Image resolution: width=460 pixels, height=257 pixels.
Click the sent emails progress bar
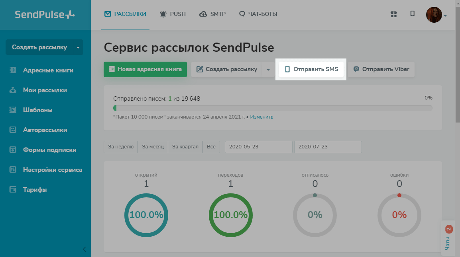(273, 108)
